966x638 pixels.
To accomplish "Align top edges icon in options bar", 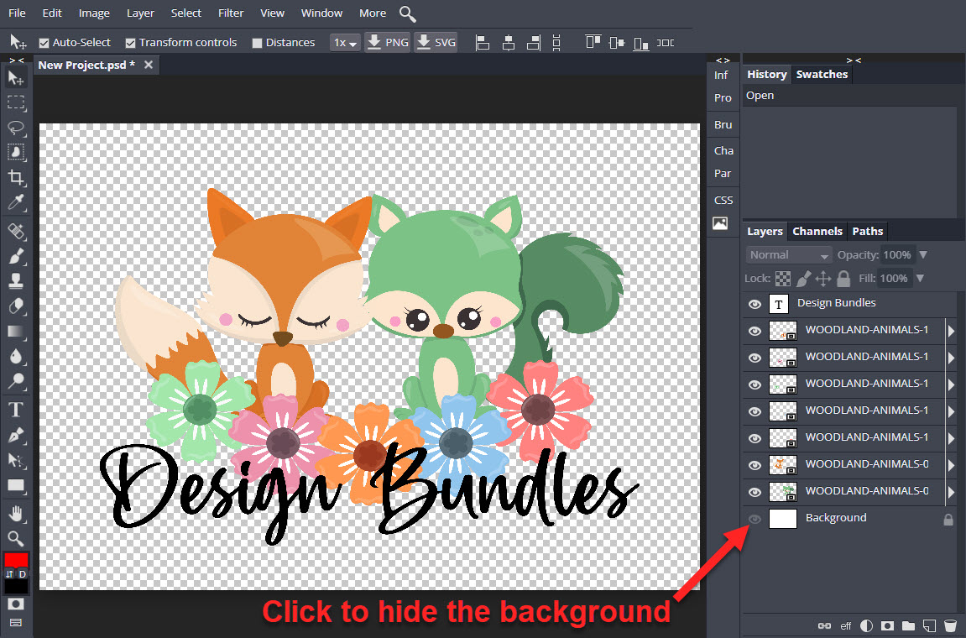I will coord(593,42).
